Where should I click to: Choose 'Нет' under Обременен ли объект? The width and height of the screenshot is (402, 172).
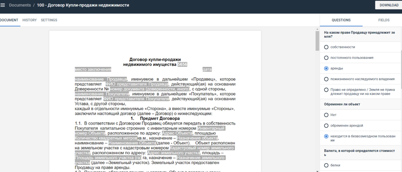click(326, 115)
